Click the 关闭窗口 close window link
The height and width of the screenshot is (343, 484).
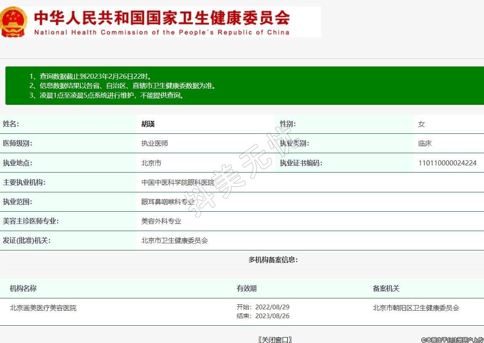click(x=275, y=339)
